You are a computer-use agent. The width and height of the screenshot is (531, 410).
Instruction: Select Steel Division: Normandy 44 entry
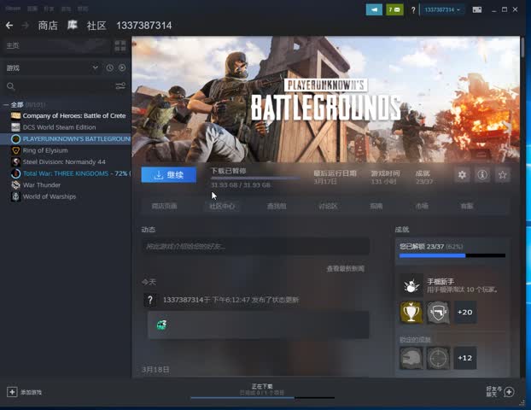pos(64,162)
